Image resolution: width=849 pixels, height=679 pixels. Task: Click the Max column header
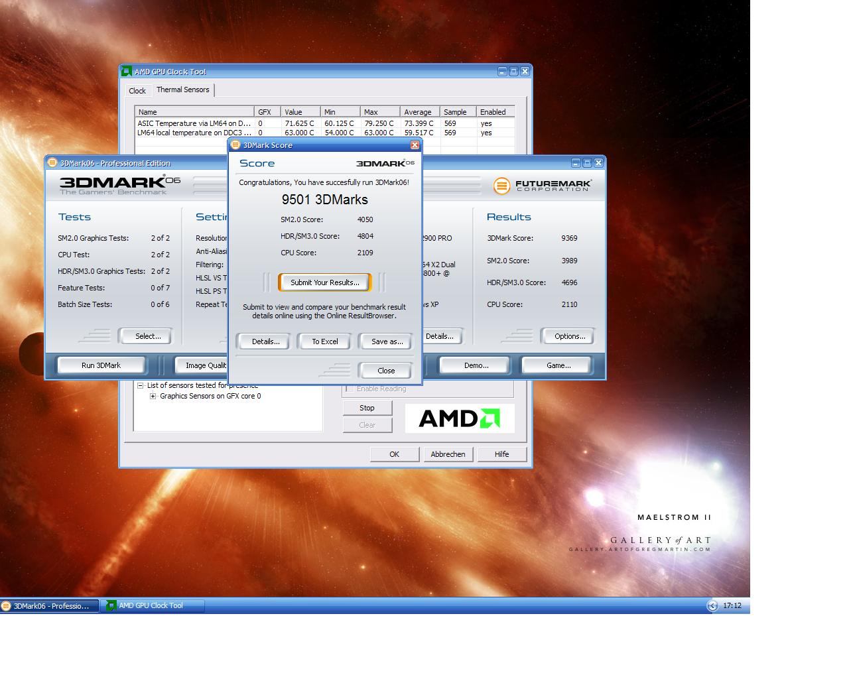tap(380, 112)
